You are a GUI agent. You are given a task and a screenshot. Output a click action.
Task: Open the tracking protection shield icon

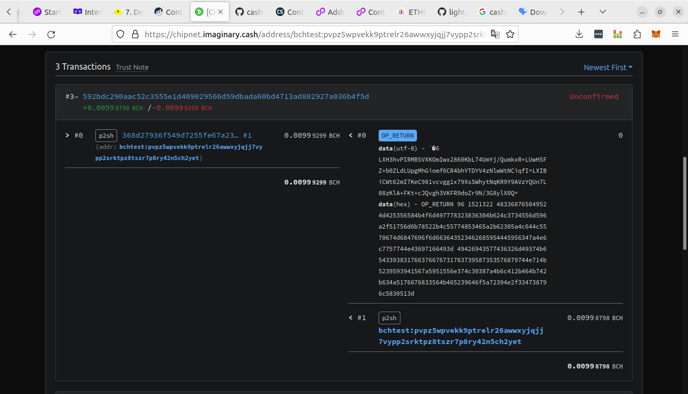(120, 34)
